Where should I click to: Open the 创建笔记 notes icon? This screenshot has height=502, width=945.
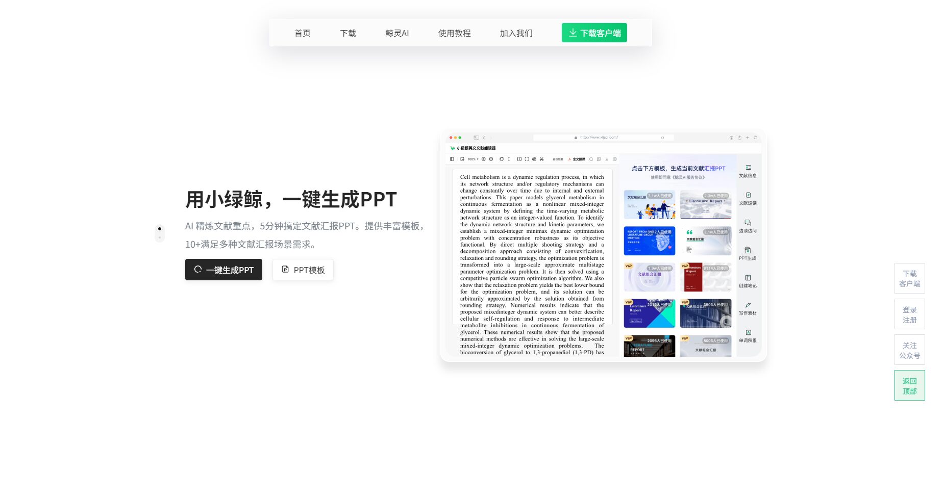click(748, 281)
